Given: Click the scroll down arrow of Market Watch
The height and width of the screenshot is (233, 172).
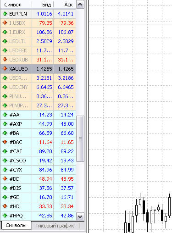Looking at the screenshot, I should (80, 216).
